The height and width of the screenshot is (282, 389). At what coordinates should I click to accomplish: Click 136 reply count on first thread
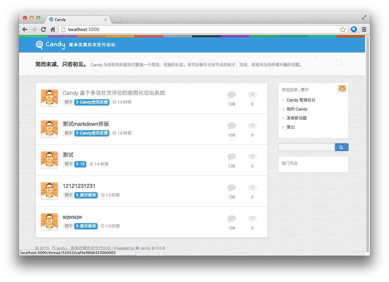pos(231,104)
